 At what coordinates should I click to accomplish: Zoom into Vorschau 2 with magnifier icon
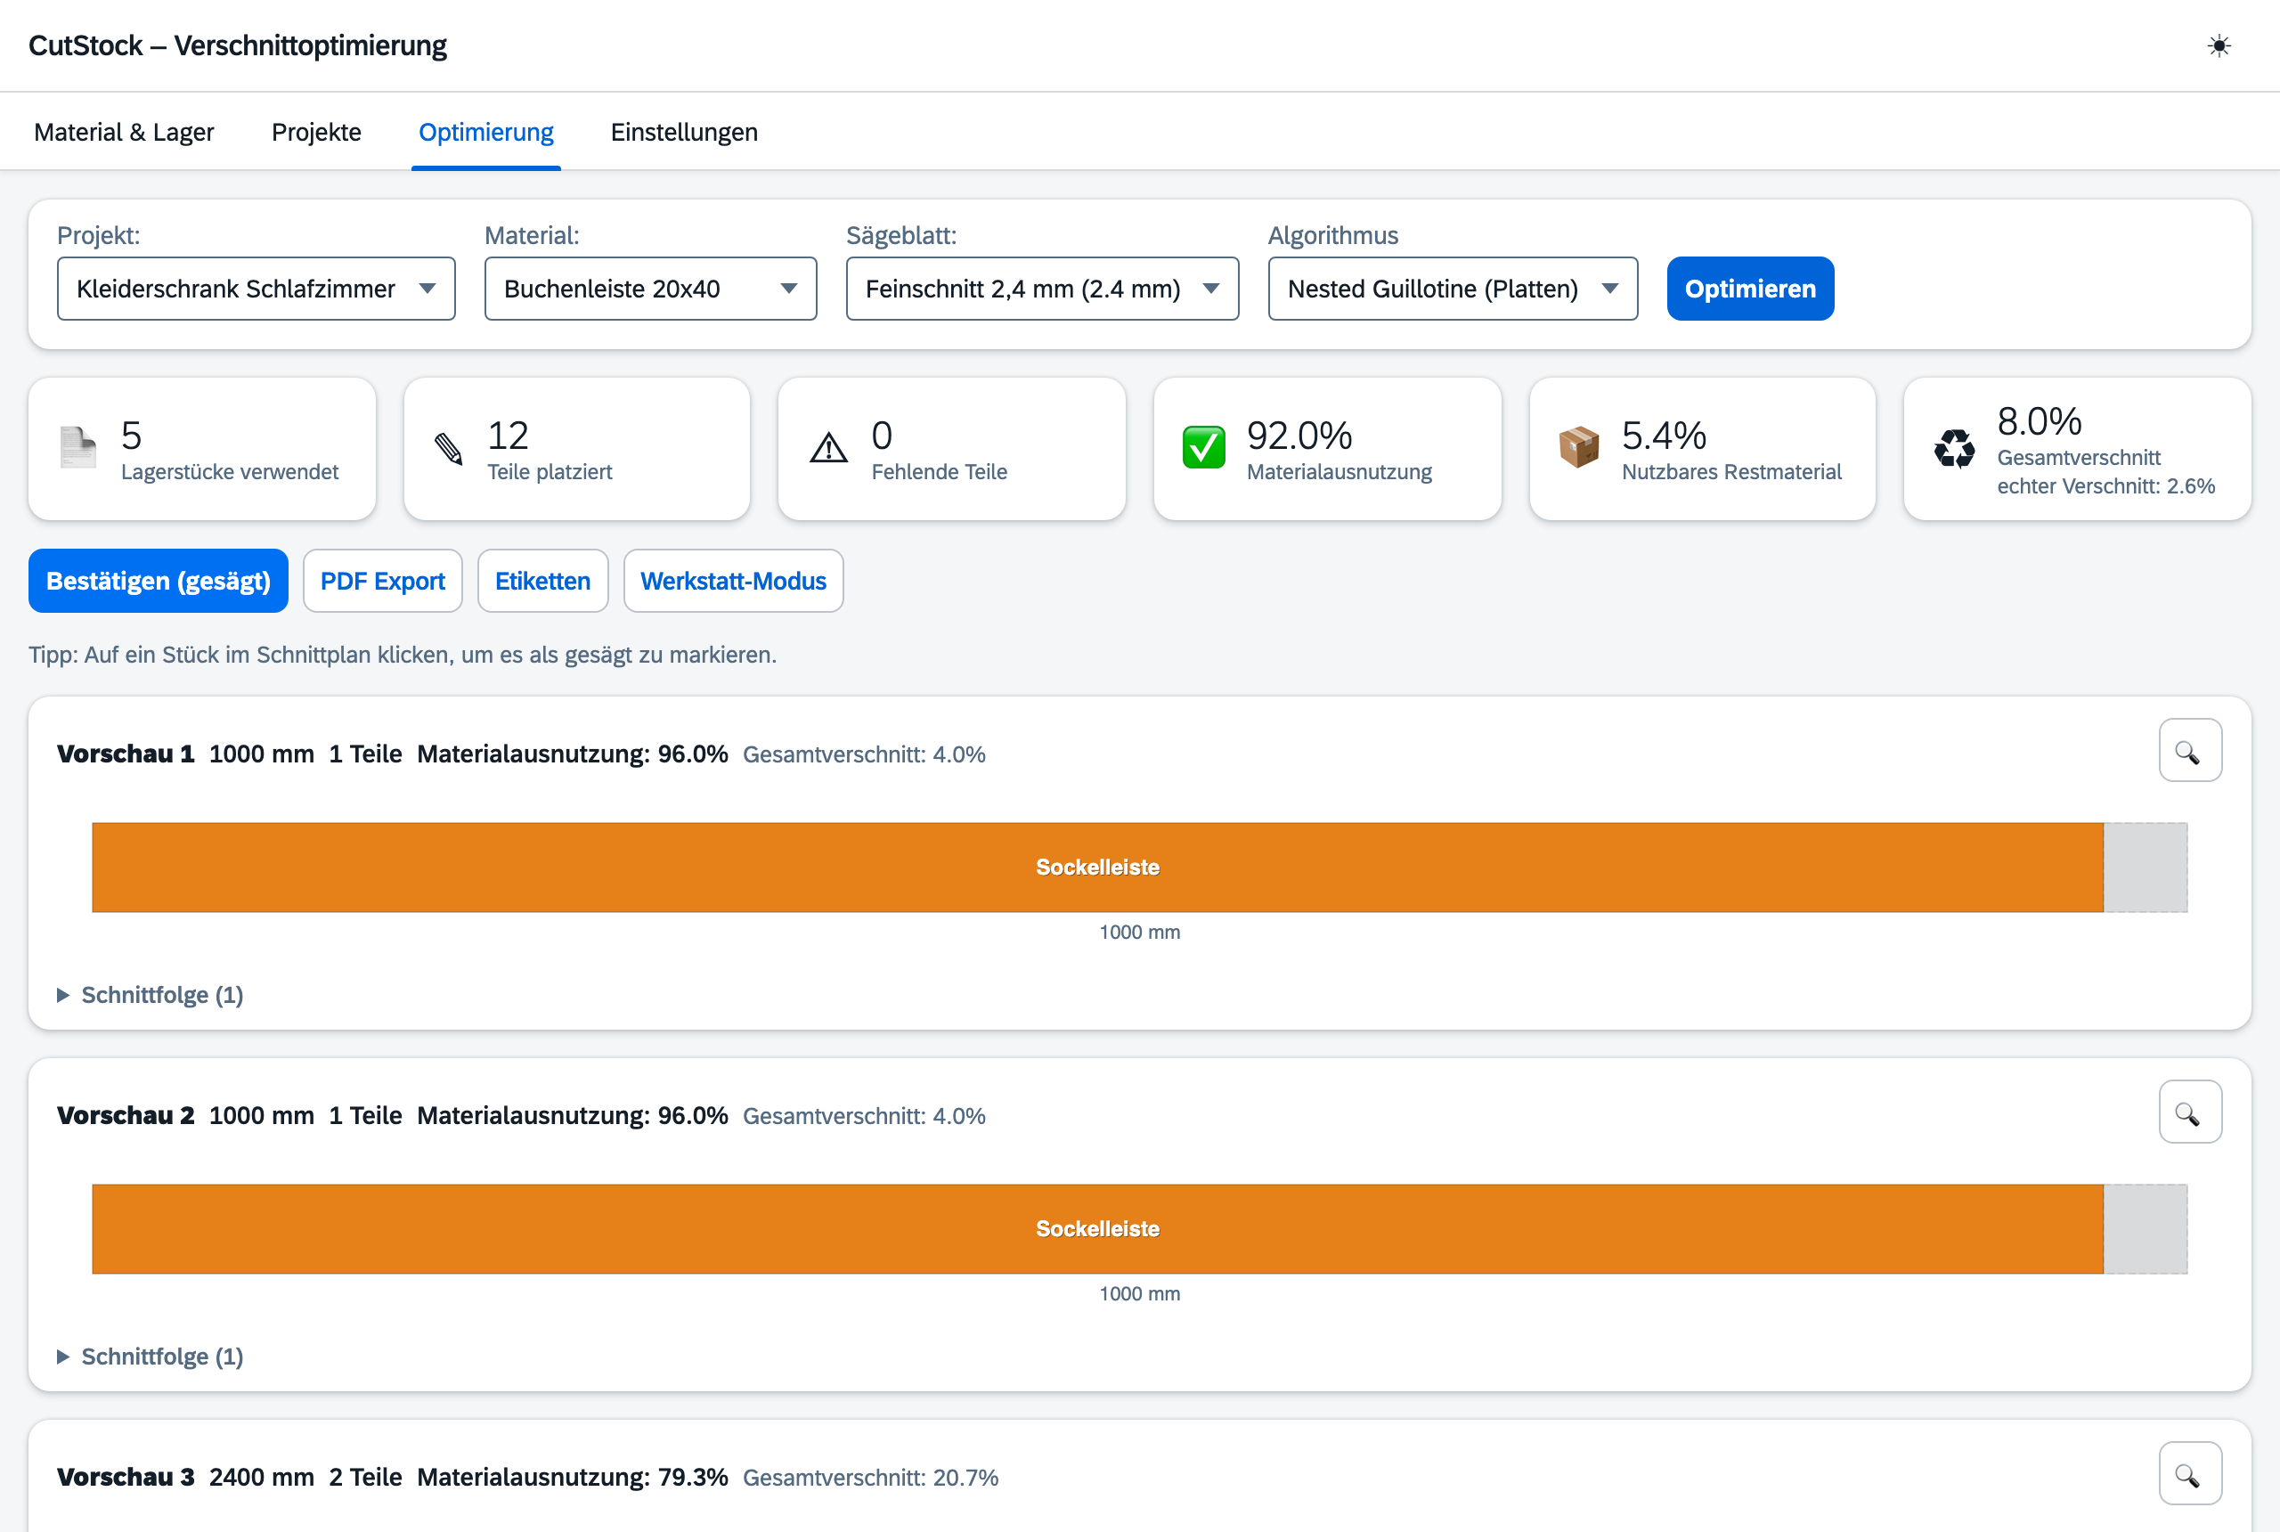tap(2189, 1112)
